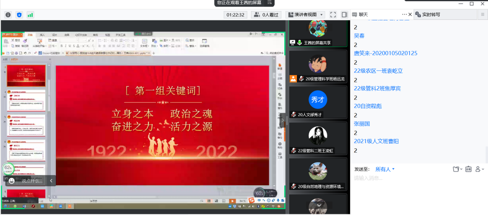This screenshot has height=215, width=488.
Task: Enter full screen mode via the top bar icon
Action: click(x=333, y=15)
